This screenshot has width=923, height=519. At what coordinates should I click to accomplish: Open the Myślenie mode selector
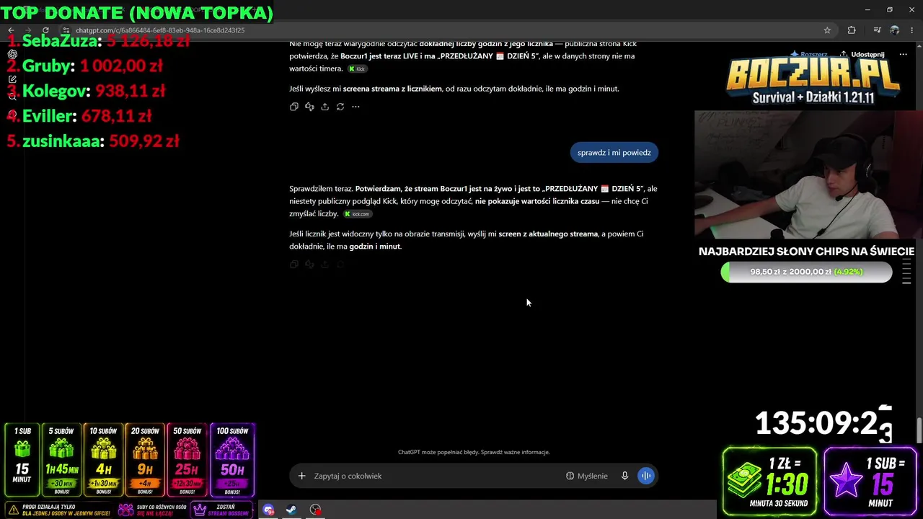point(587,476)
